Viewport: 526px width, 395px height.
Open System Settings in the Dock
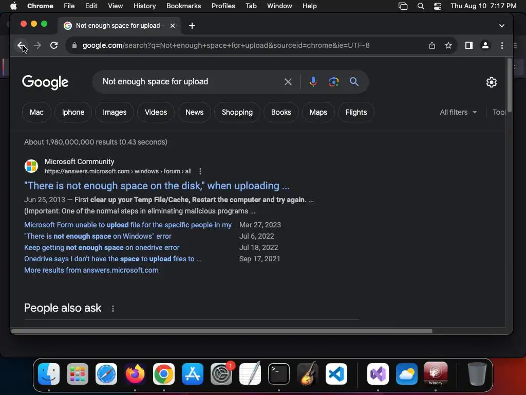[221, 373]
